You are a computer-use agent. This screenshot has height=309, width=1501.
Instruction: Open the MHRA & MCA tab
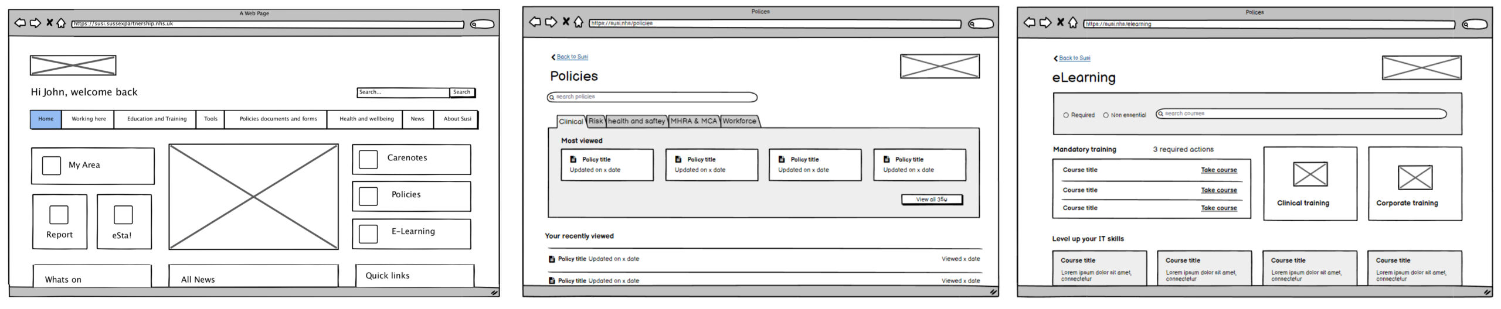[694, 121]
